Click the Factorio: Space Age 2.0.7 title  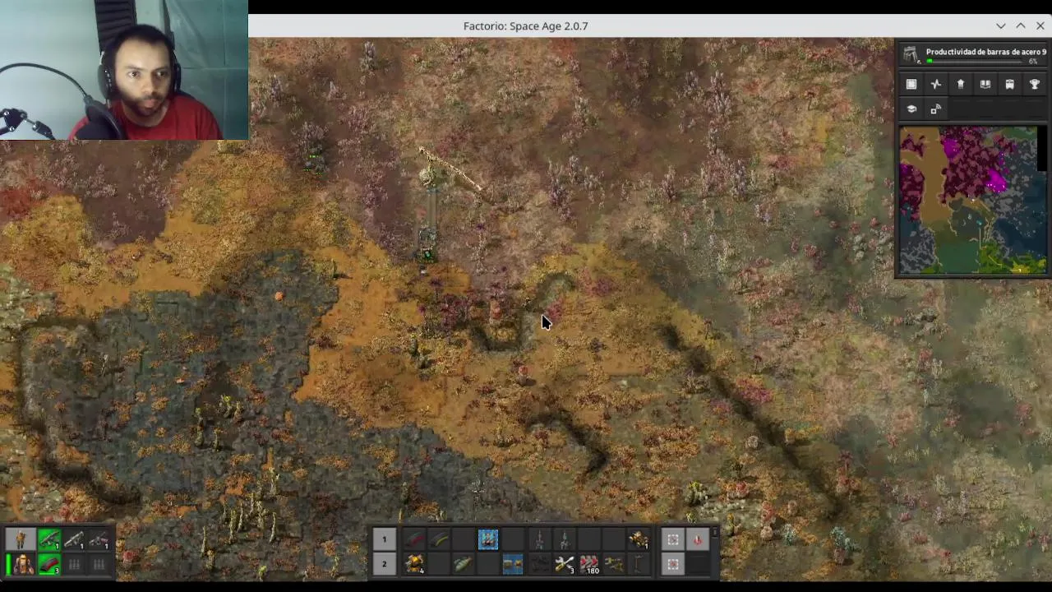tap(525, 25)
